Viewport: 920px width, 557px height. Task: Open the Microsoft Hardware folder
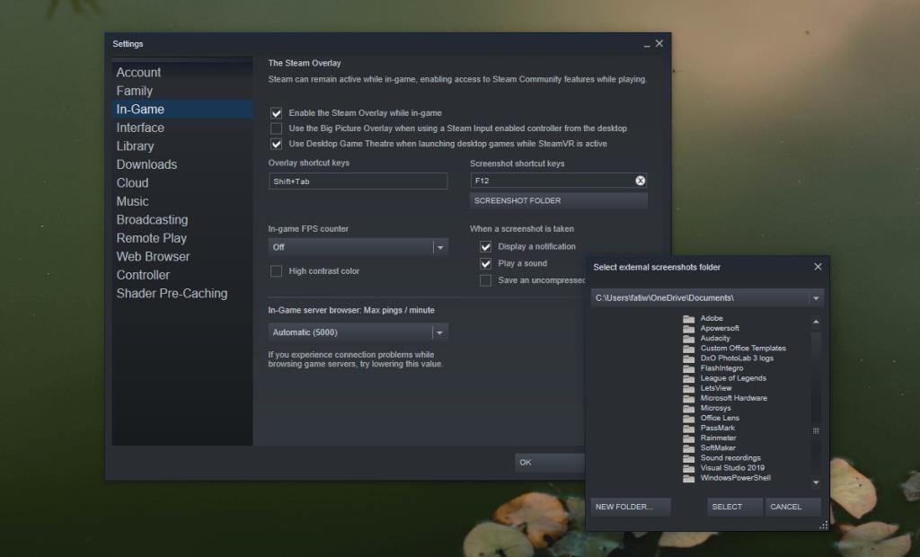point(733,397)
